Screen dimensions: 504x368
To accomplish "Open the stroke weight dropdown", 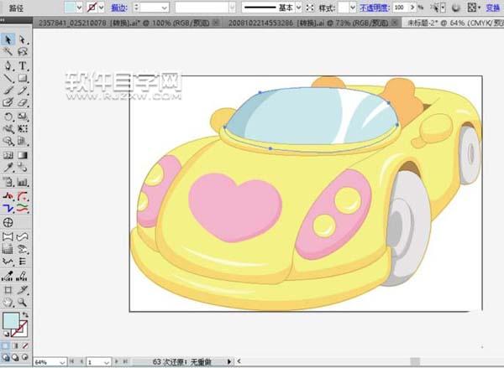I will (x=165, y=8).
